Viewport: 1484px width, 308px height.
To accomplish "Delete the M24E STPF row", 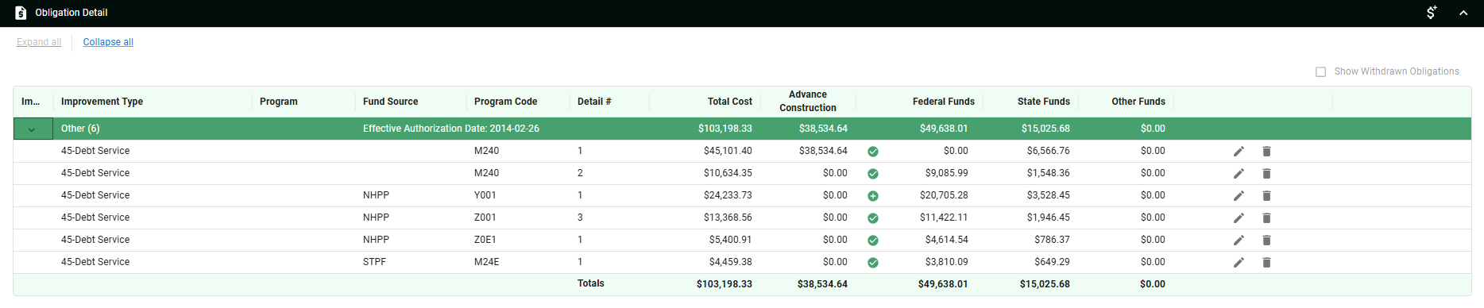I will coord(1267,262).
